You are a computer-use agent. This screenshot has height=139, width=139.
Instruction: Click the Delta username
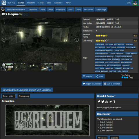[x=129, y=3]
